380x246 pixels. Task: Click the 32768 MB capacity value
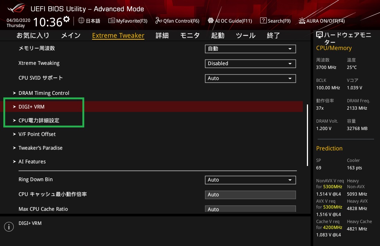click(x=357, y=129)
